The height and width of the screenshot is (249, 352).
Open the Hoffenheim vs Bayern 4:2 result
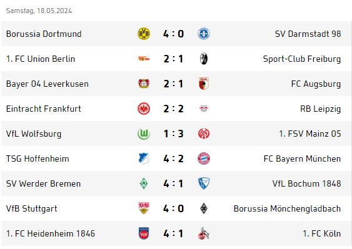tap(173, 159)
